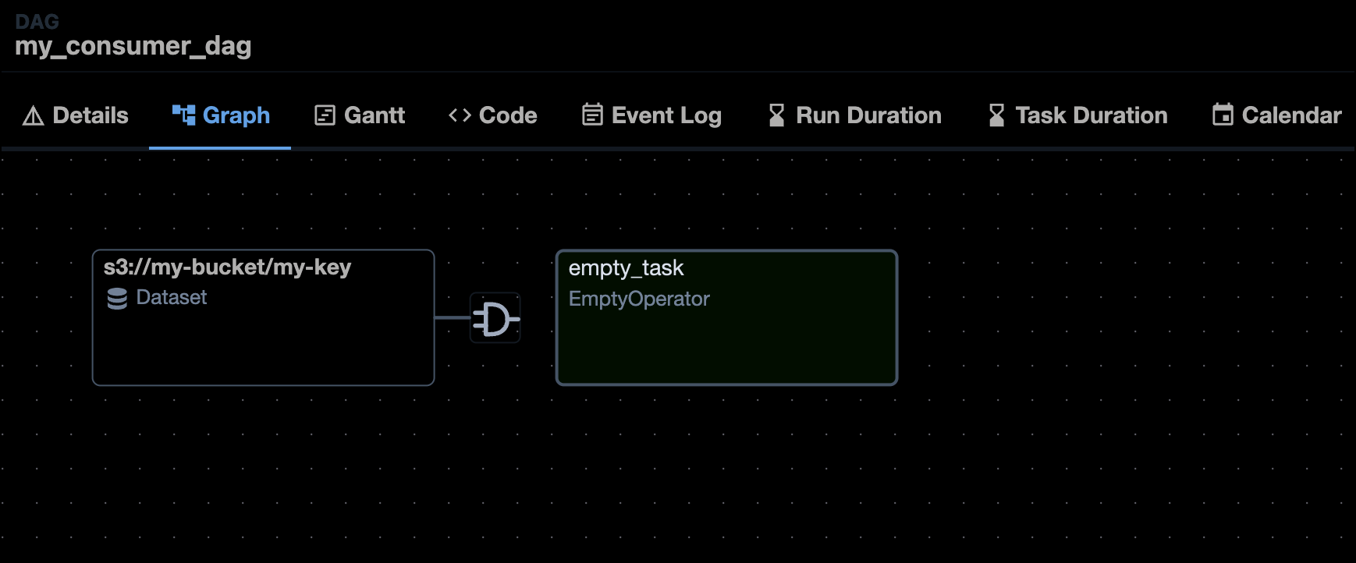Click the hourglass icon beside Run Duration
1356x563 pixels.
[x=776, y=115]
